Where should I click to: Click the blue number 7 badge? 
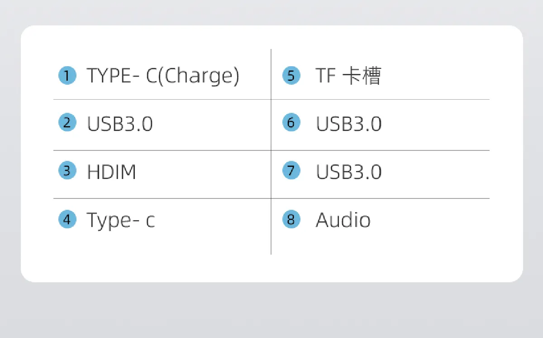tap(291, 171)
